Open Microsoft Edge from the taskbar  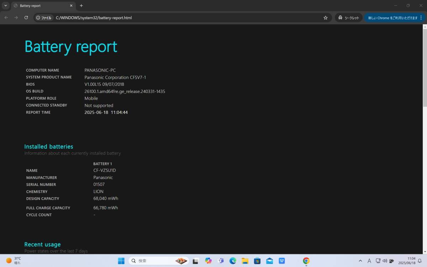coord(233,261)
